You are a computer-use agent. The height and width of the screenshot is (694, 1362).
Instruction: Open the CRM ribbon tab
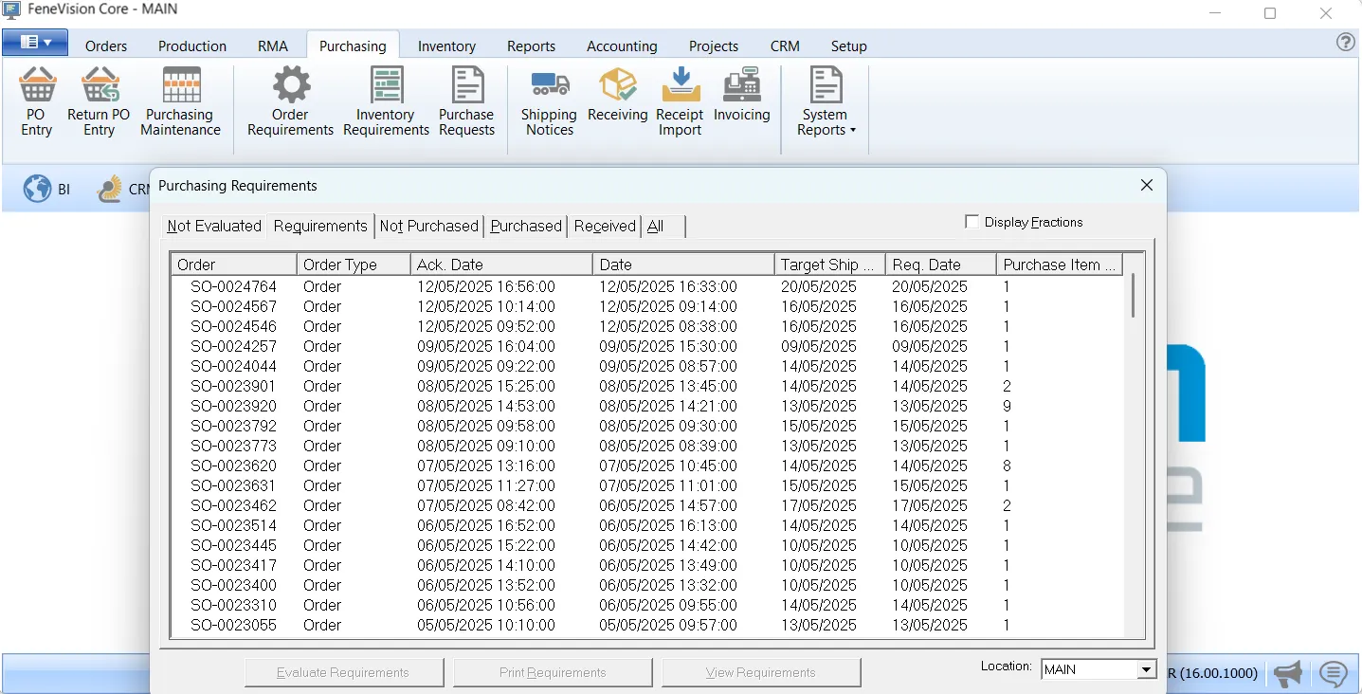785,46
